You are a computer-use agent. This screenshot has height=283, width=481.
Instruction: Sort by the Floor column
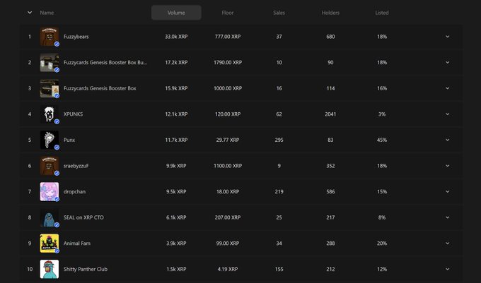pos(228,13)
